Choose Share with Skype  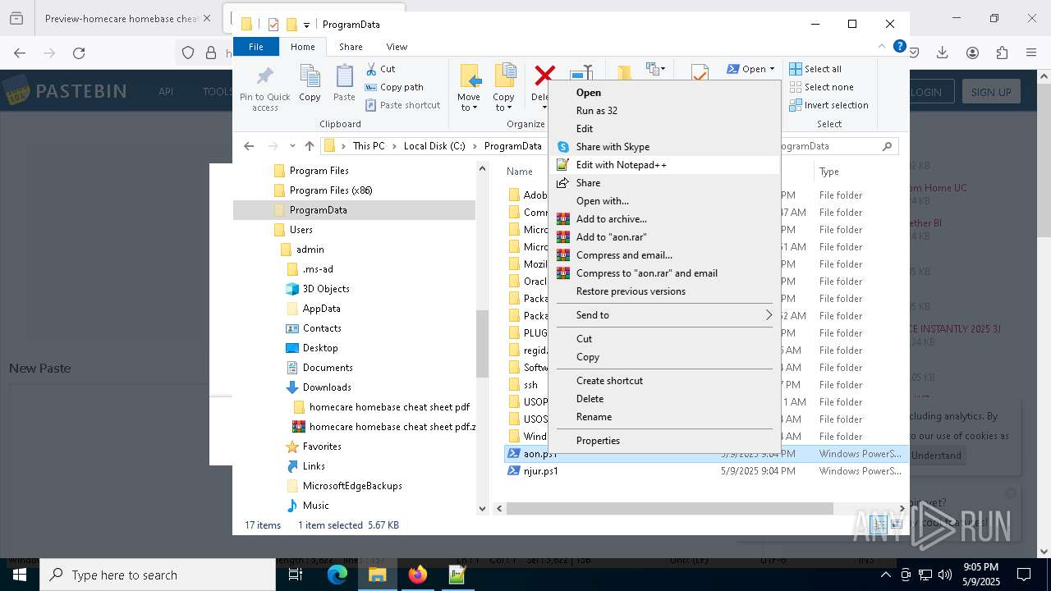click(x=663, y=147)
